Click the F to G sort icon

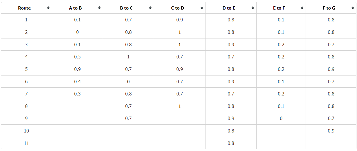(x=353, y=8)
